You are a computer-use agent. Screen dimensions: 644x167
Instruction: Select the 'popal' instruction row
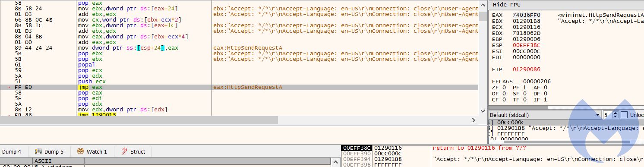pos(86,65)
